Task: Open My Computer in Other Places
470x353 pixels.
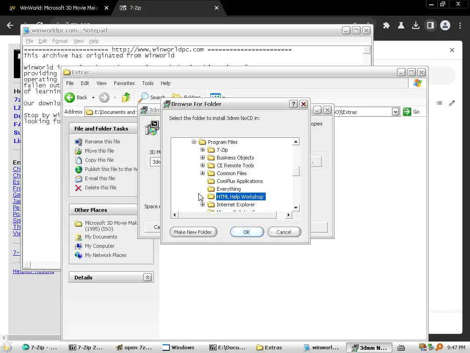Action: pyautogui.click(x=99, y=246)
